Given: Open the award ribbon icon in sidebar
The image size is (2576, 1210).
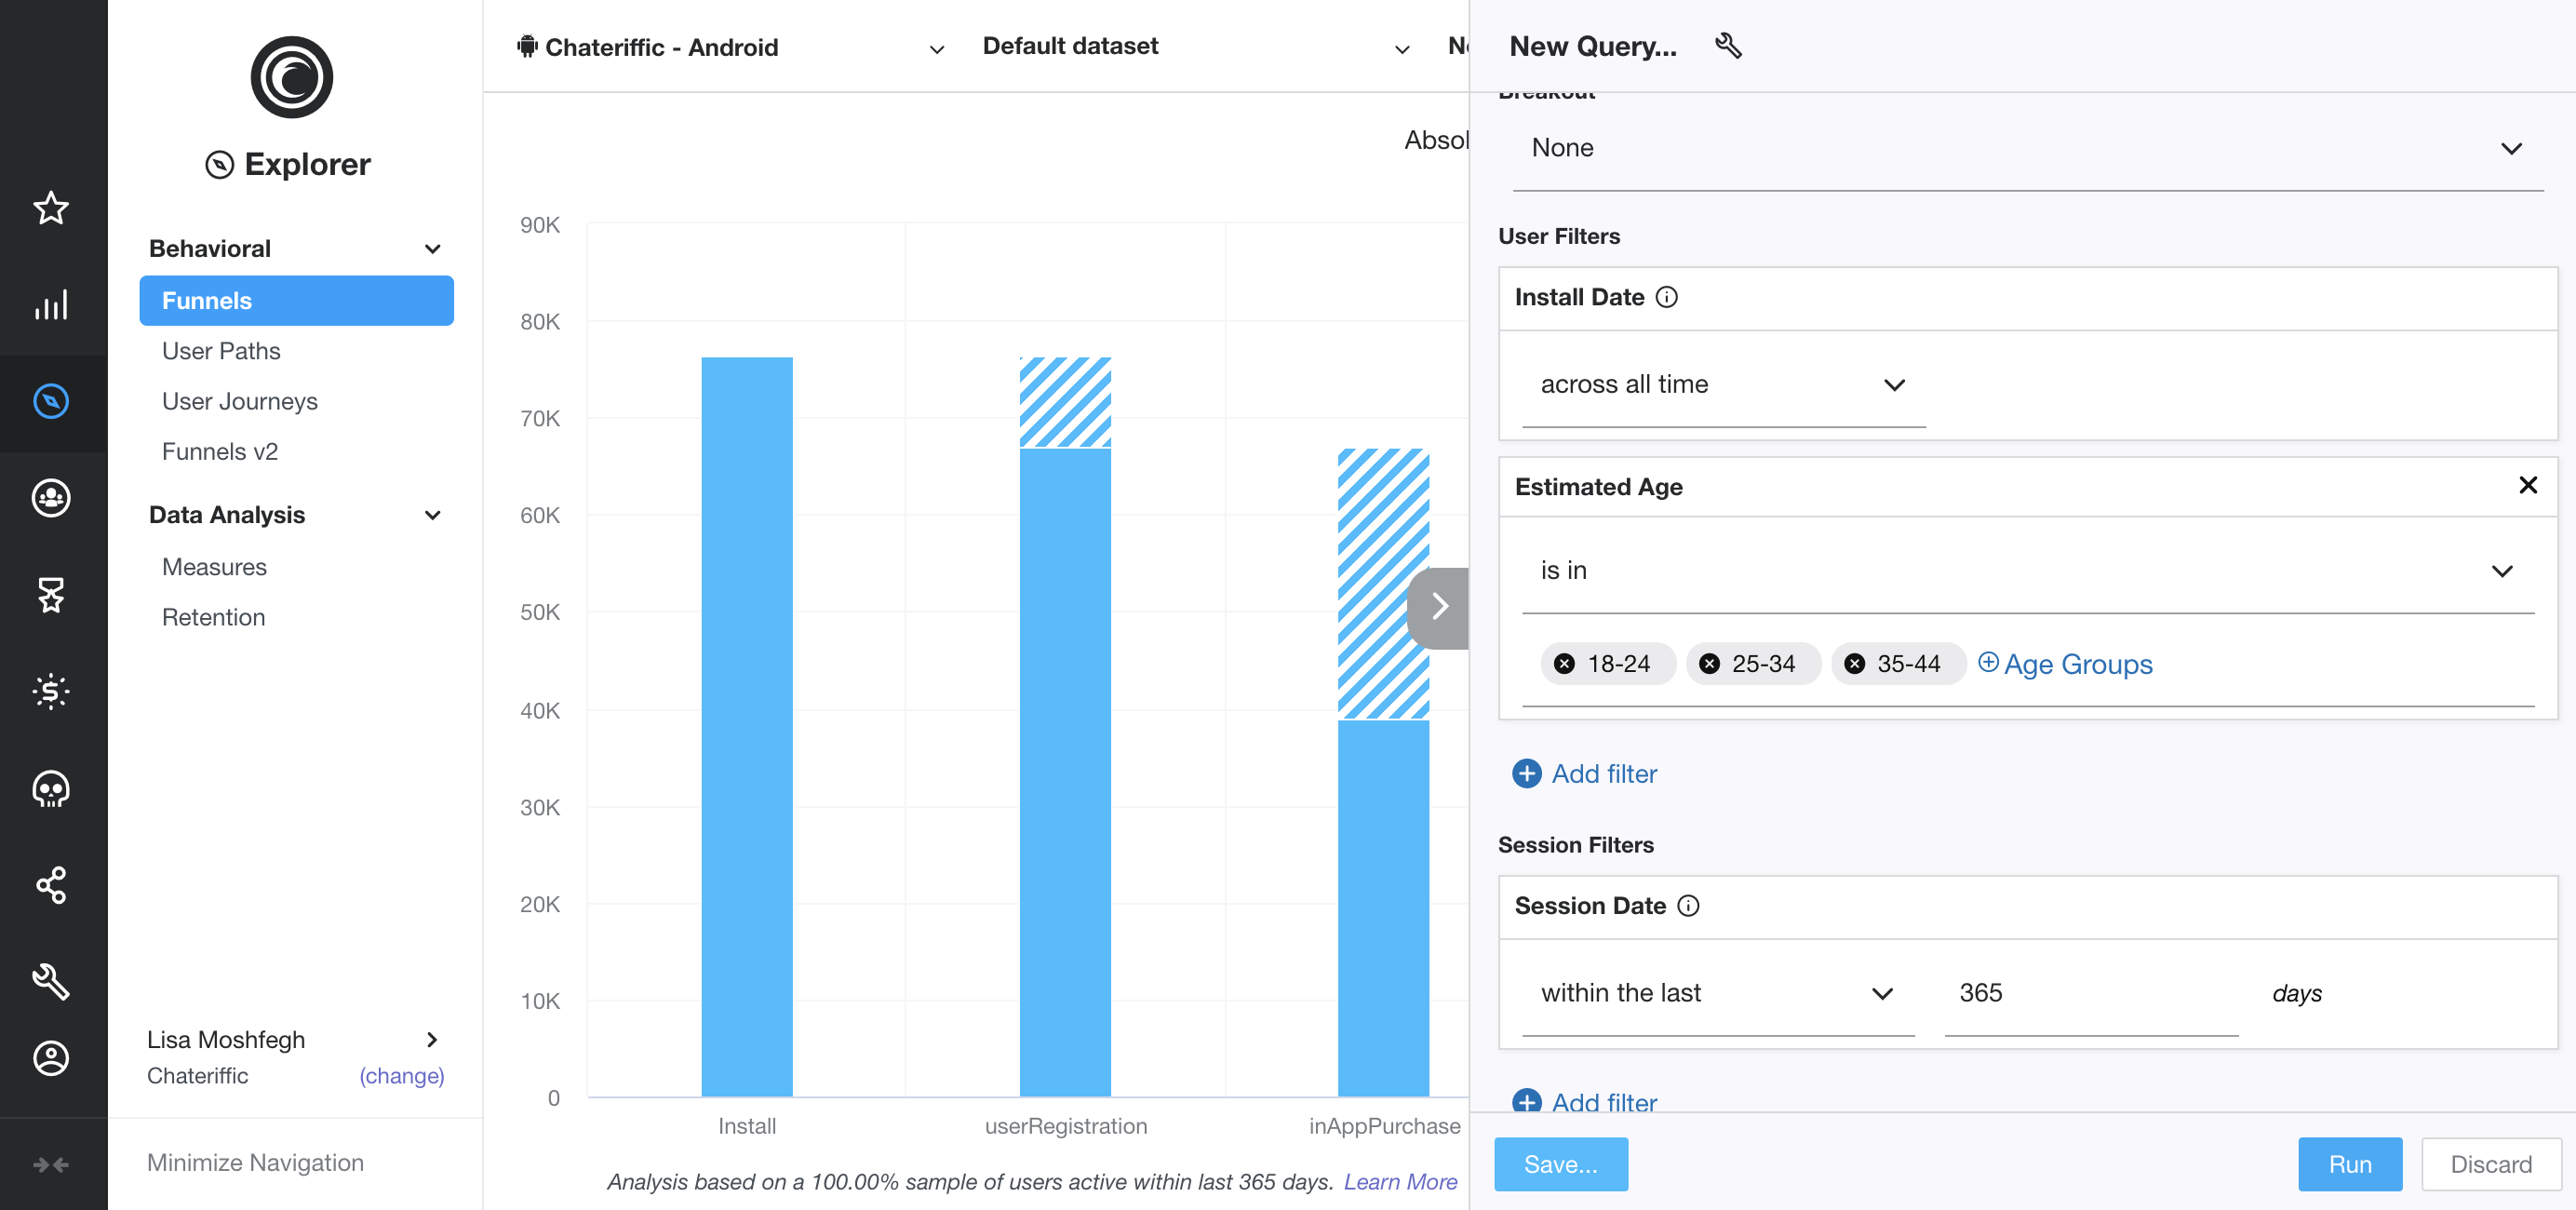Looking at the screenshot, I should (51, 595).
